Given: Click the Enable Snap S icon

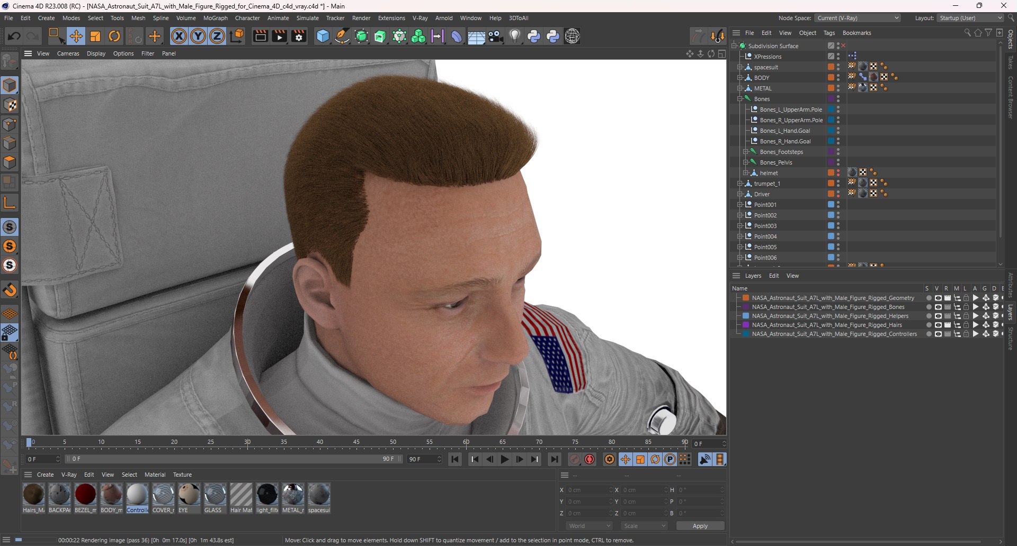Looking at the screenshot, I should point(10,227).
